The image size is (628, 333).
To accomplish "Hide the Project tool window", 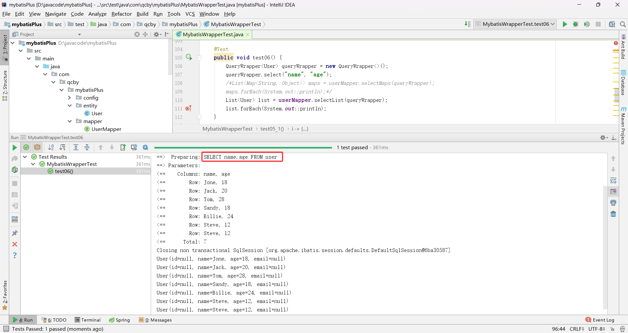I will click(x=167, y=34).
